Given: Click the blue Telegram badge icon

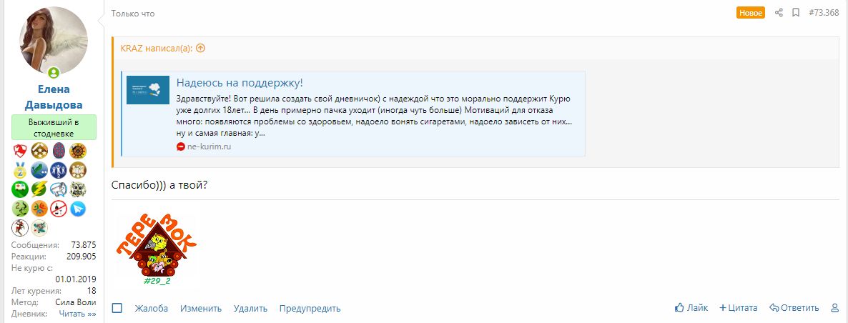Looking at the screenshot, I should pos(78,209).
